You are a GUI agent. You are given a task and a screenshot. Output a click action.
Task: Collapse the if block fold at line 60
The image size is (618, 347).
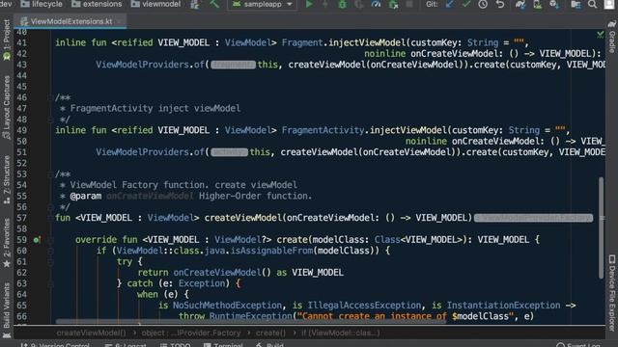point(50,251)
